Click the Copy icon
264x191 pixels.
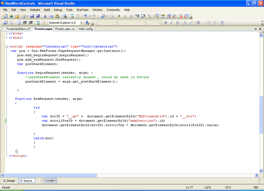coord(51,16)
